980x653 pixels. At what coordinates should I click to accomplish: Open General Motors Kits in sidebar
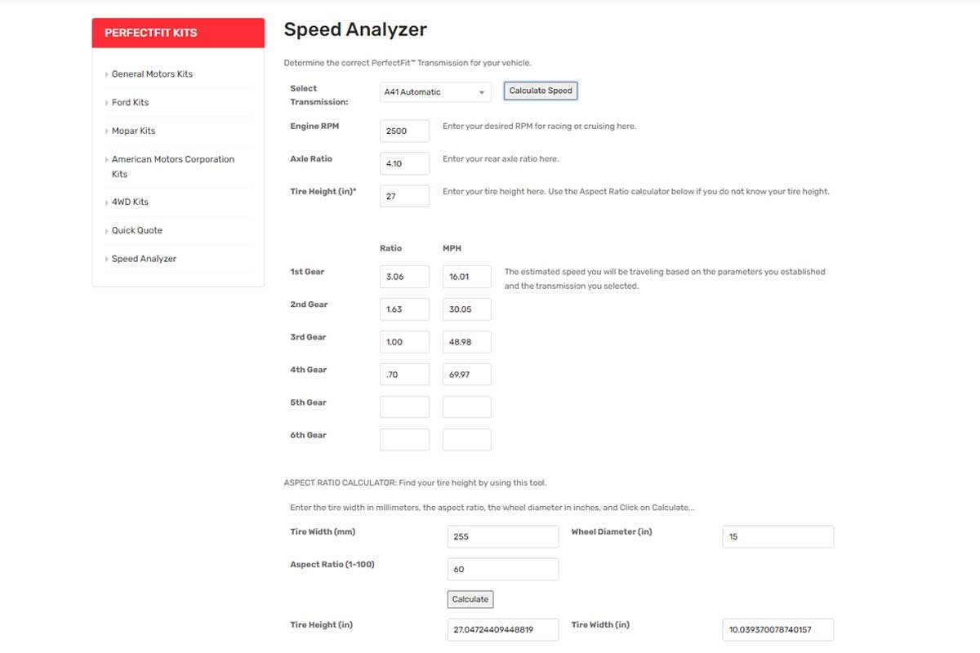click(152, 74)
